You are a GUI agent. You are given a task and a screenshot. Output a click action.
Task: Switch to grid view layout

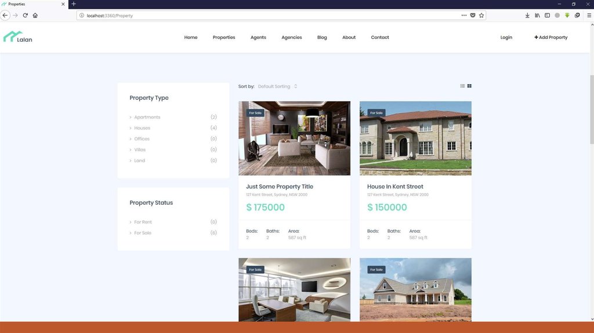[469, 86]
